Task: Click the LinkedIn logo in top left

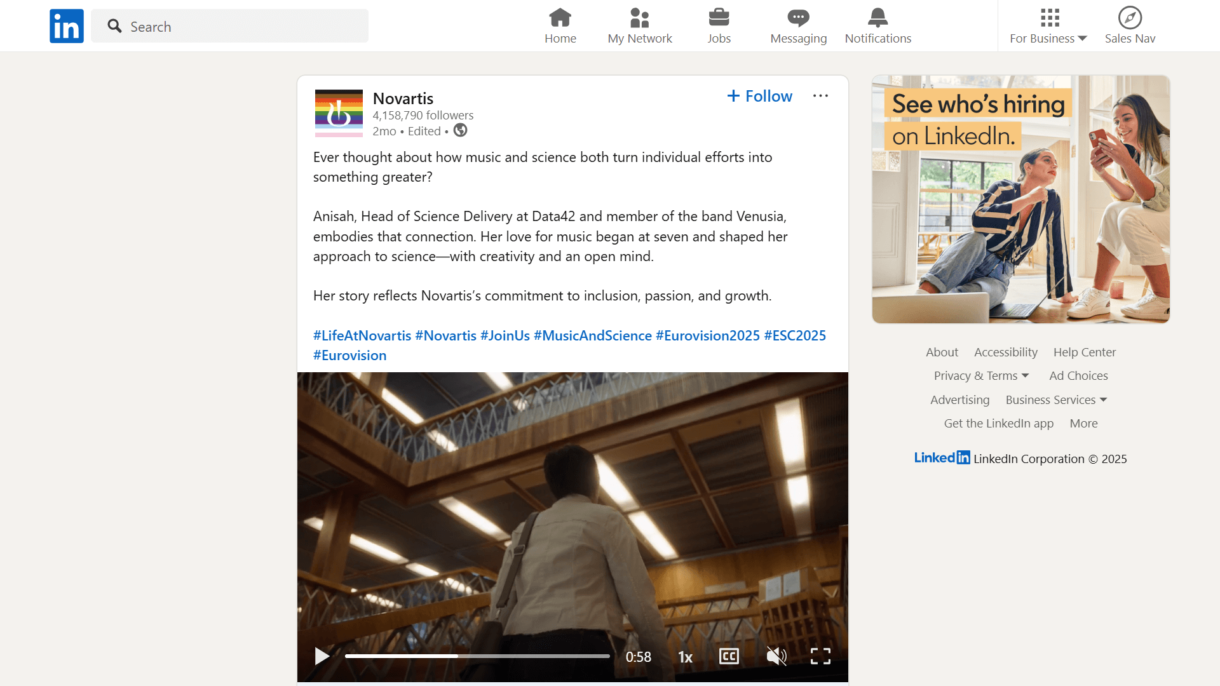Action: tap(66, 25)
